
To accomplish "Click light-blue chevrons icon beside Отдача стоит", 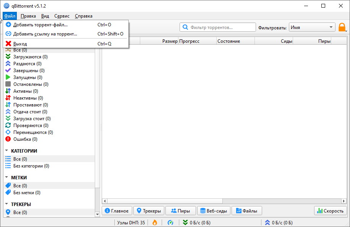I will point(8,112).
